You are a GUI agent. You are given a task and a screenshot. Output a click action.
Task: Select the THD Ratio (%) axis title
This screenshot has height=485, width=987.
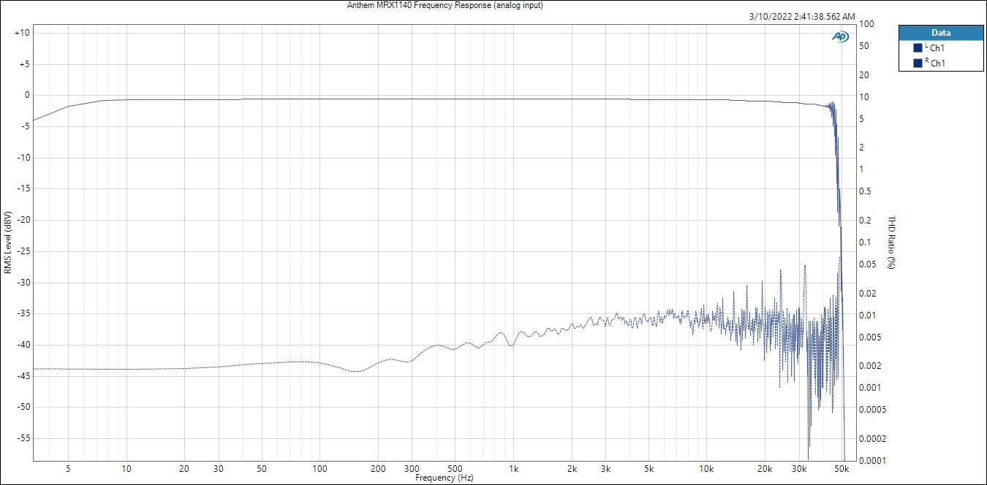891,242
